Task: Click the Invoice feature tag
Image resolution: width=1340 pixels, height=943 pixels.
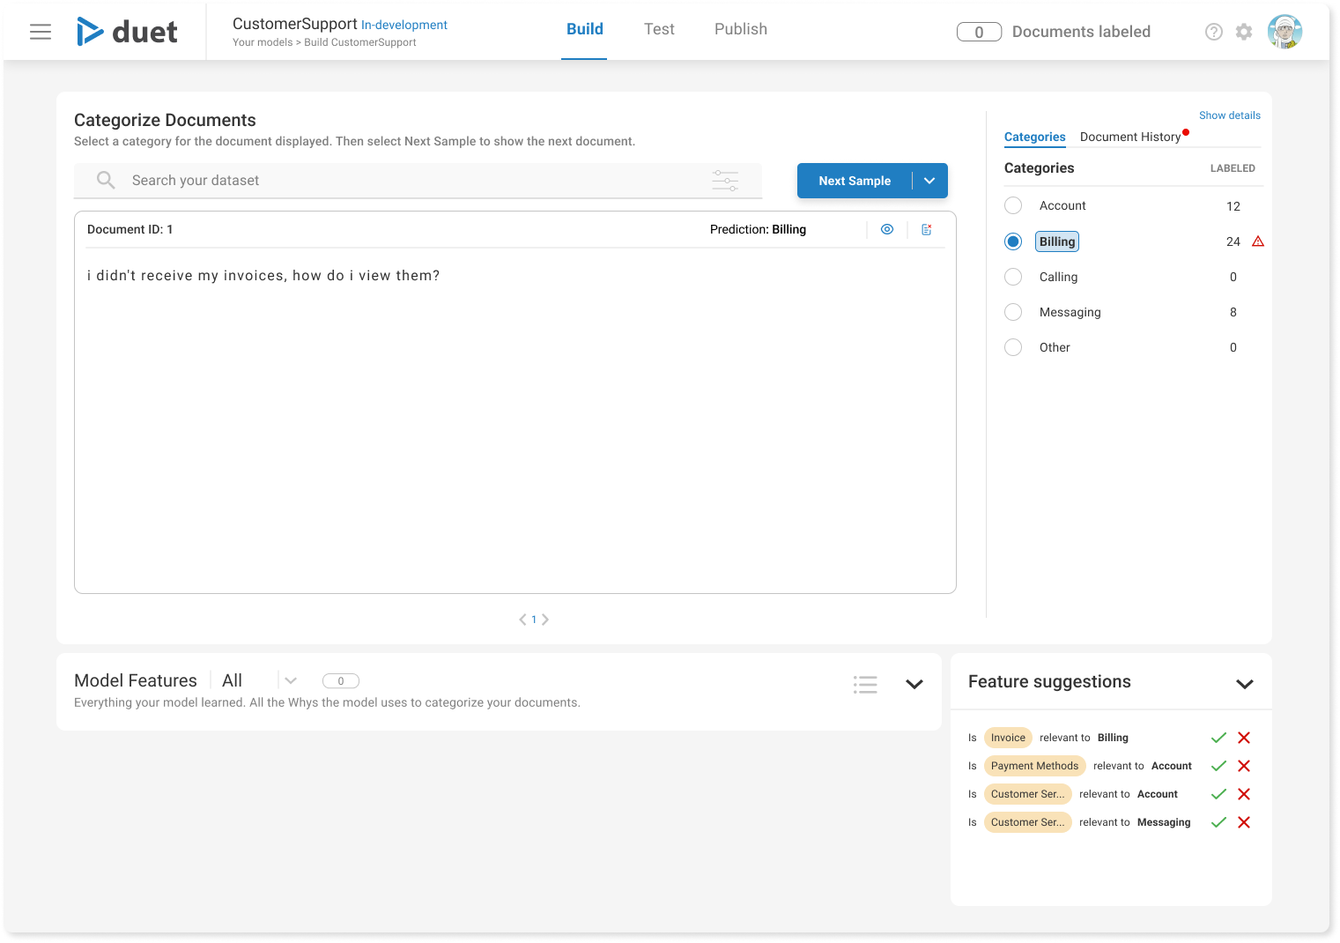Action: (x=1008, y=738)
